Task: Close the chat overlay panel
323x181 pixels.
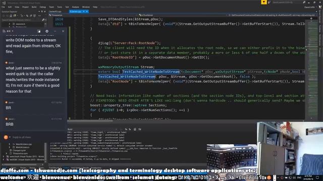Action: 63,31
